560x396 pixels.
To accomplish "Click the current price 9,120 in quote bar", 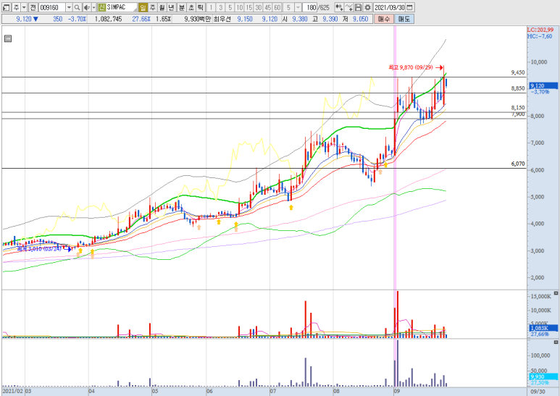I will point(24,19).
